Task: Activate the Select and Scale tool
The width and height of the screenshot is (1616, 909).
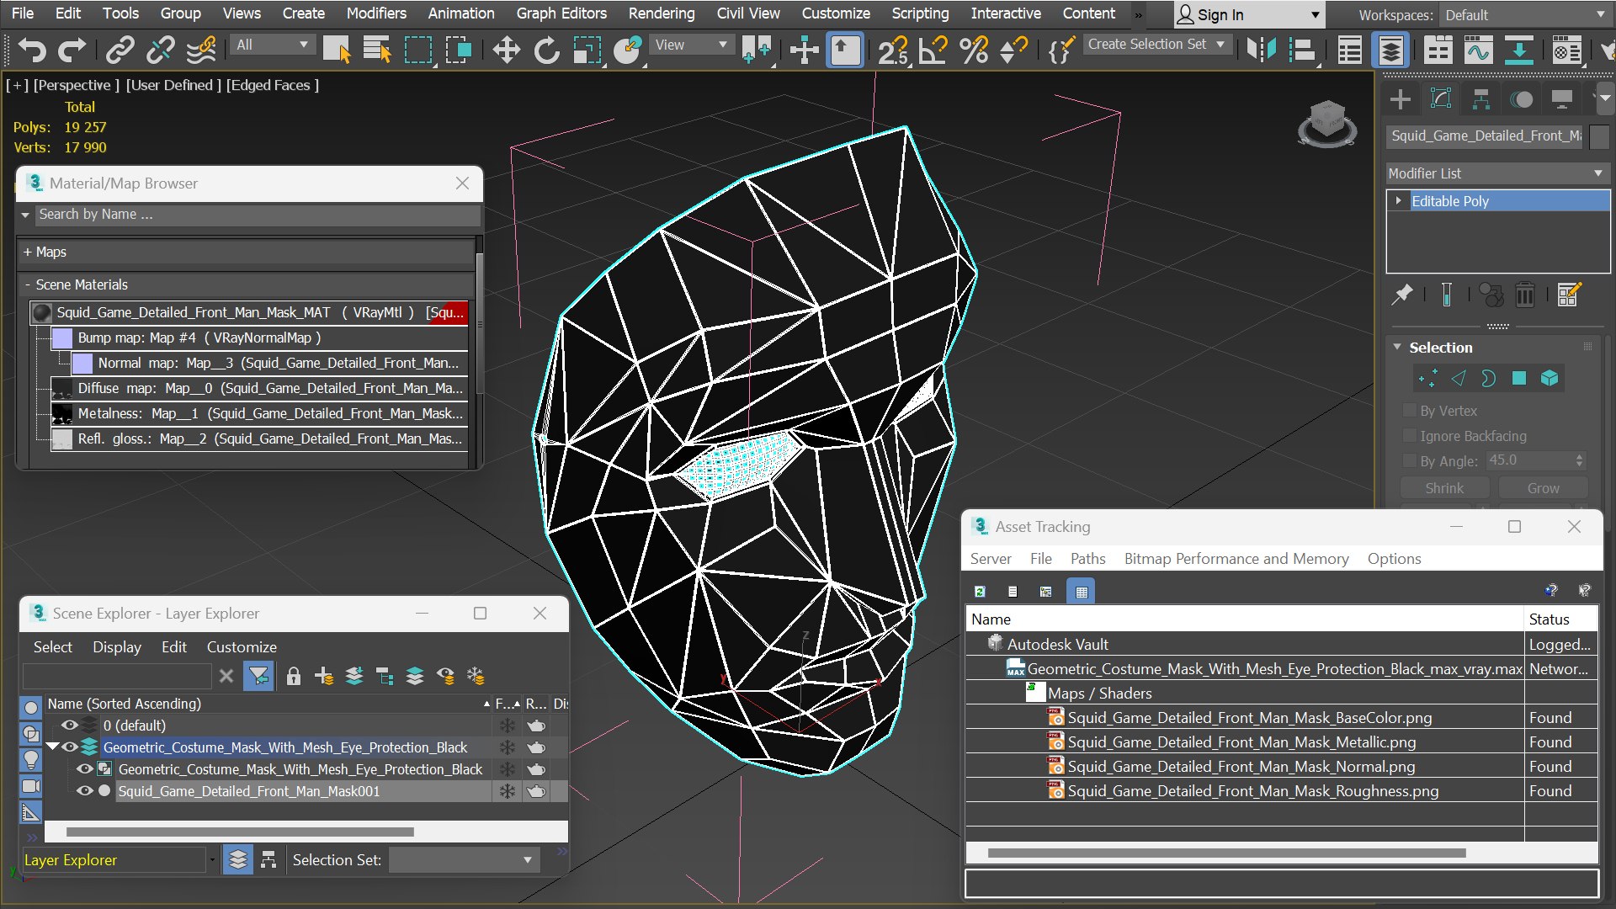Action: pos(587,50)
